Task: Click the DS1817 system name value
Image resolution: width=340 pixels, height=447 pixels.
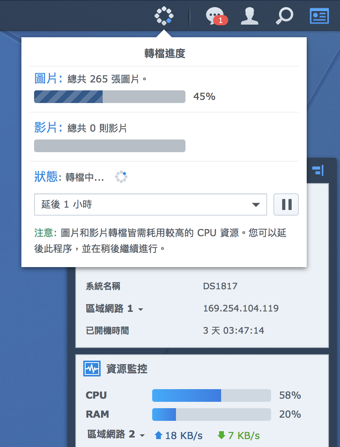Action: (x=220, y=286)
